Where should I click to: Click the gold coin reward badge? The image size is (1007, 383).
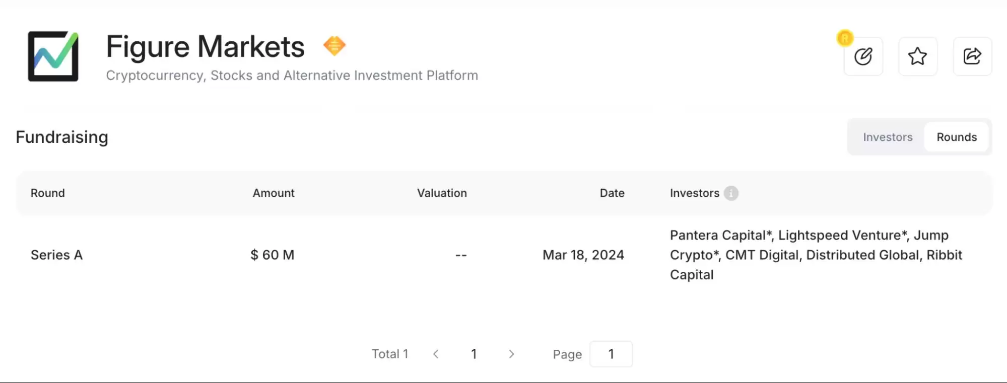[845, 38]
